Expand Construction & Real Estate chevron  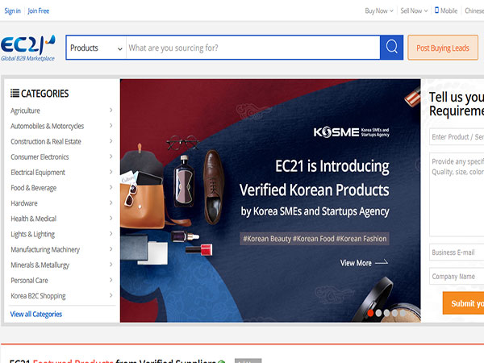[x=111, y=141]
